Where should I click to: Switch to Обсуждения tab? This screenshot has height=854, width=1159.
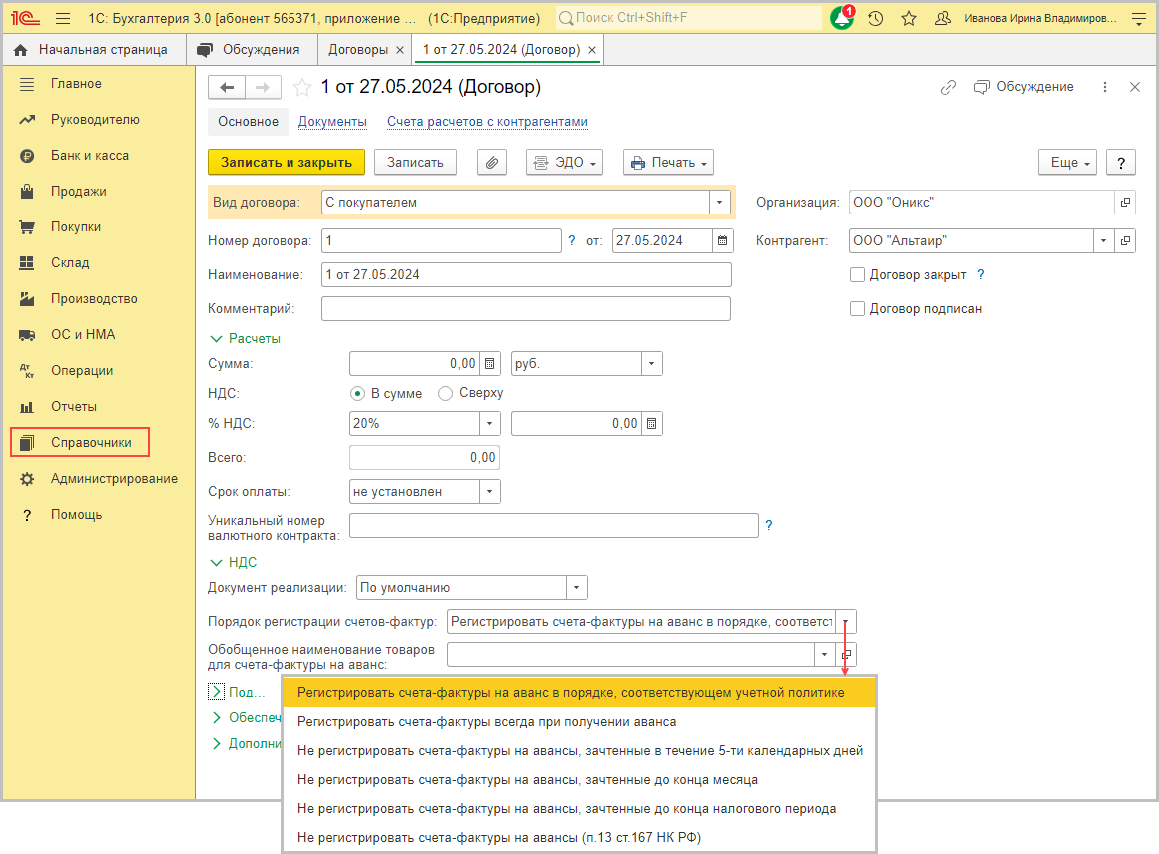point(250,50)
